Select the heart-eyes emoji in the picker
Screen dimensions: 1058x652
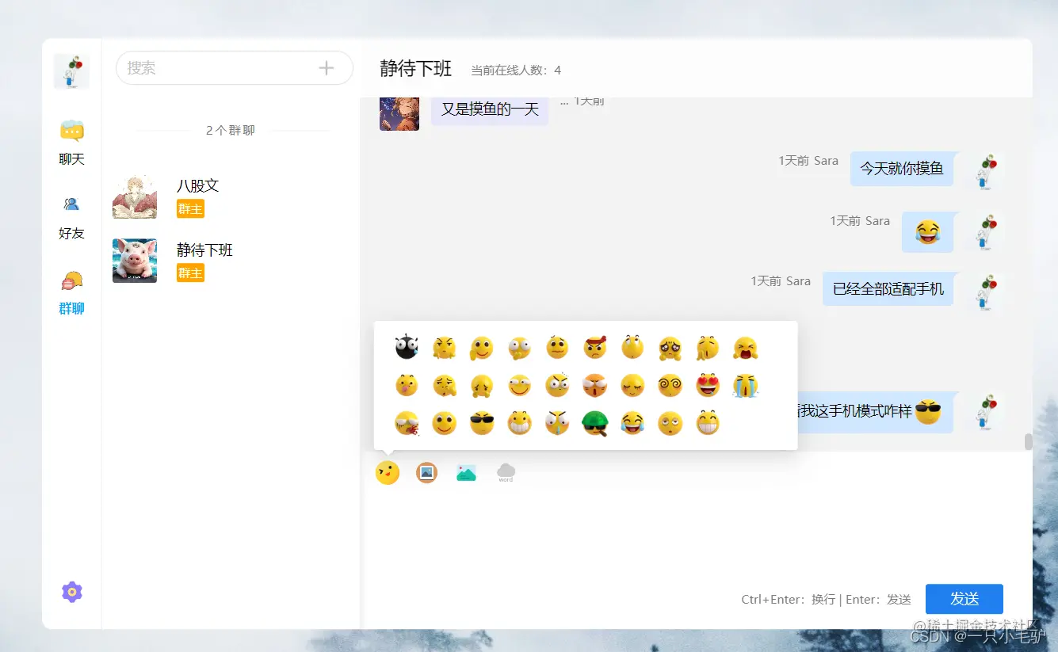click(708, 385)
